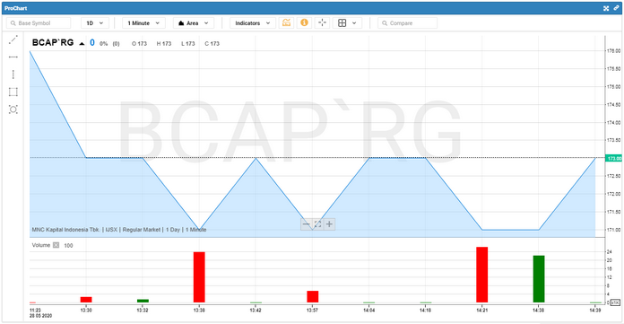Remove the Volume indicator with X
Viewport: 624px width, 324px height.
click(x=56, y=245)
